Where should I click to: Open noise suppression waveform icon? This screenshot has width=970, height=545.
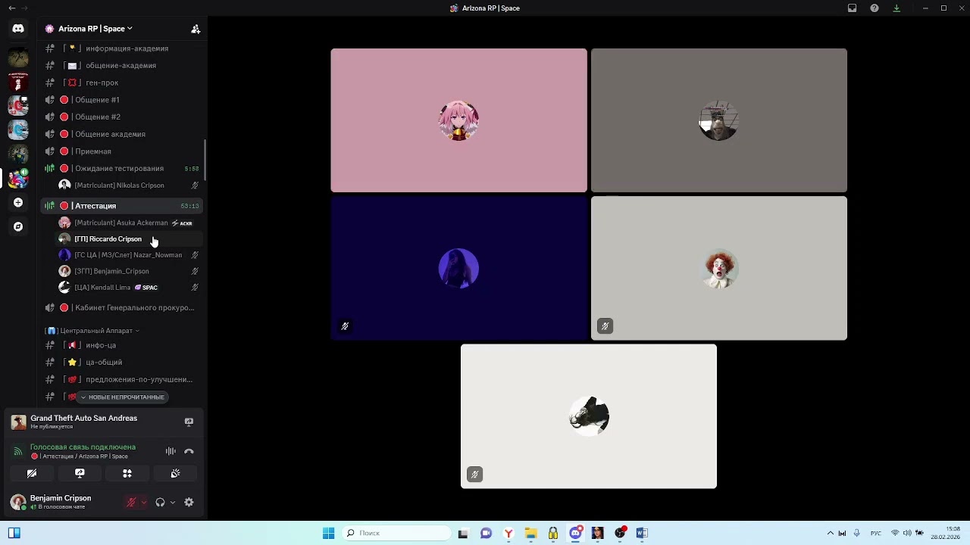171,451
